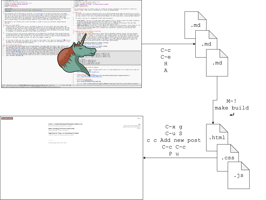This screenshot has height=200, width=266.
Task: Follow the golang tag link on the blog
Action: [x=125, y=126]
